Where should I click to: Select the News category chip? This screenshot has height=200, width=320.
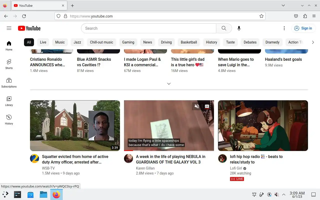[147, 42]
